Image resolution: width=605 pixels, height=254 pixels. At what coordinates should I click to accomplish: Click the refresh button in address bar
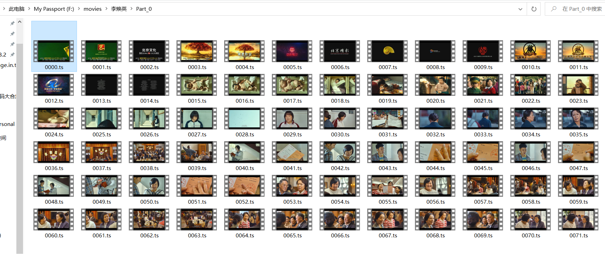pyautogui.click(x=534, y=9)
